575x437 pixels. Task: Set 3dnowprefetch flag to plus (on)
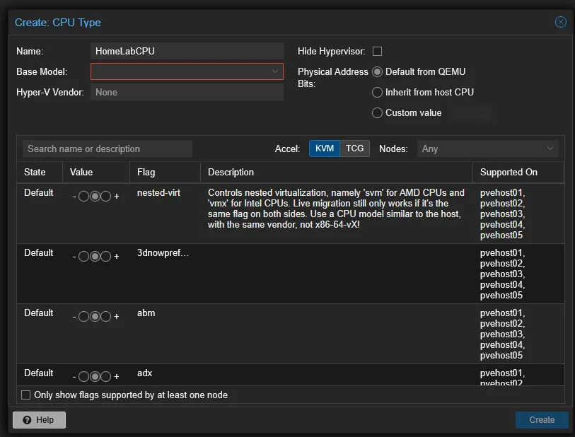point(106,256)
